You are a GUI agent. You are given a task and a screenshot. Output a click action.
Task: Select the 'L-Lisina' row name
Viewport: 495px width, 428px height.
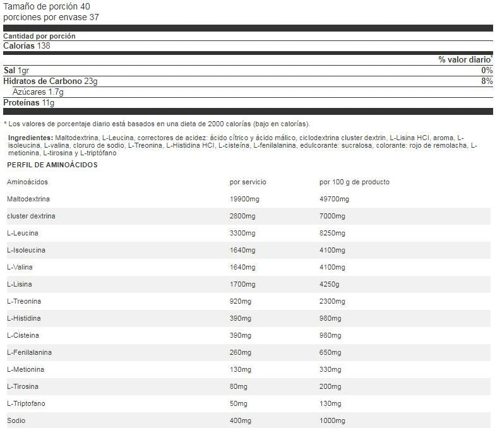click(x=19, y=284)
